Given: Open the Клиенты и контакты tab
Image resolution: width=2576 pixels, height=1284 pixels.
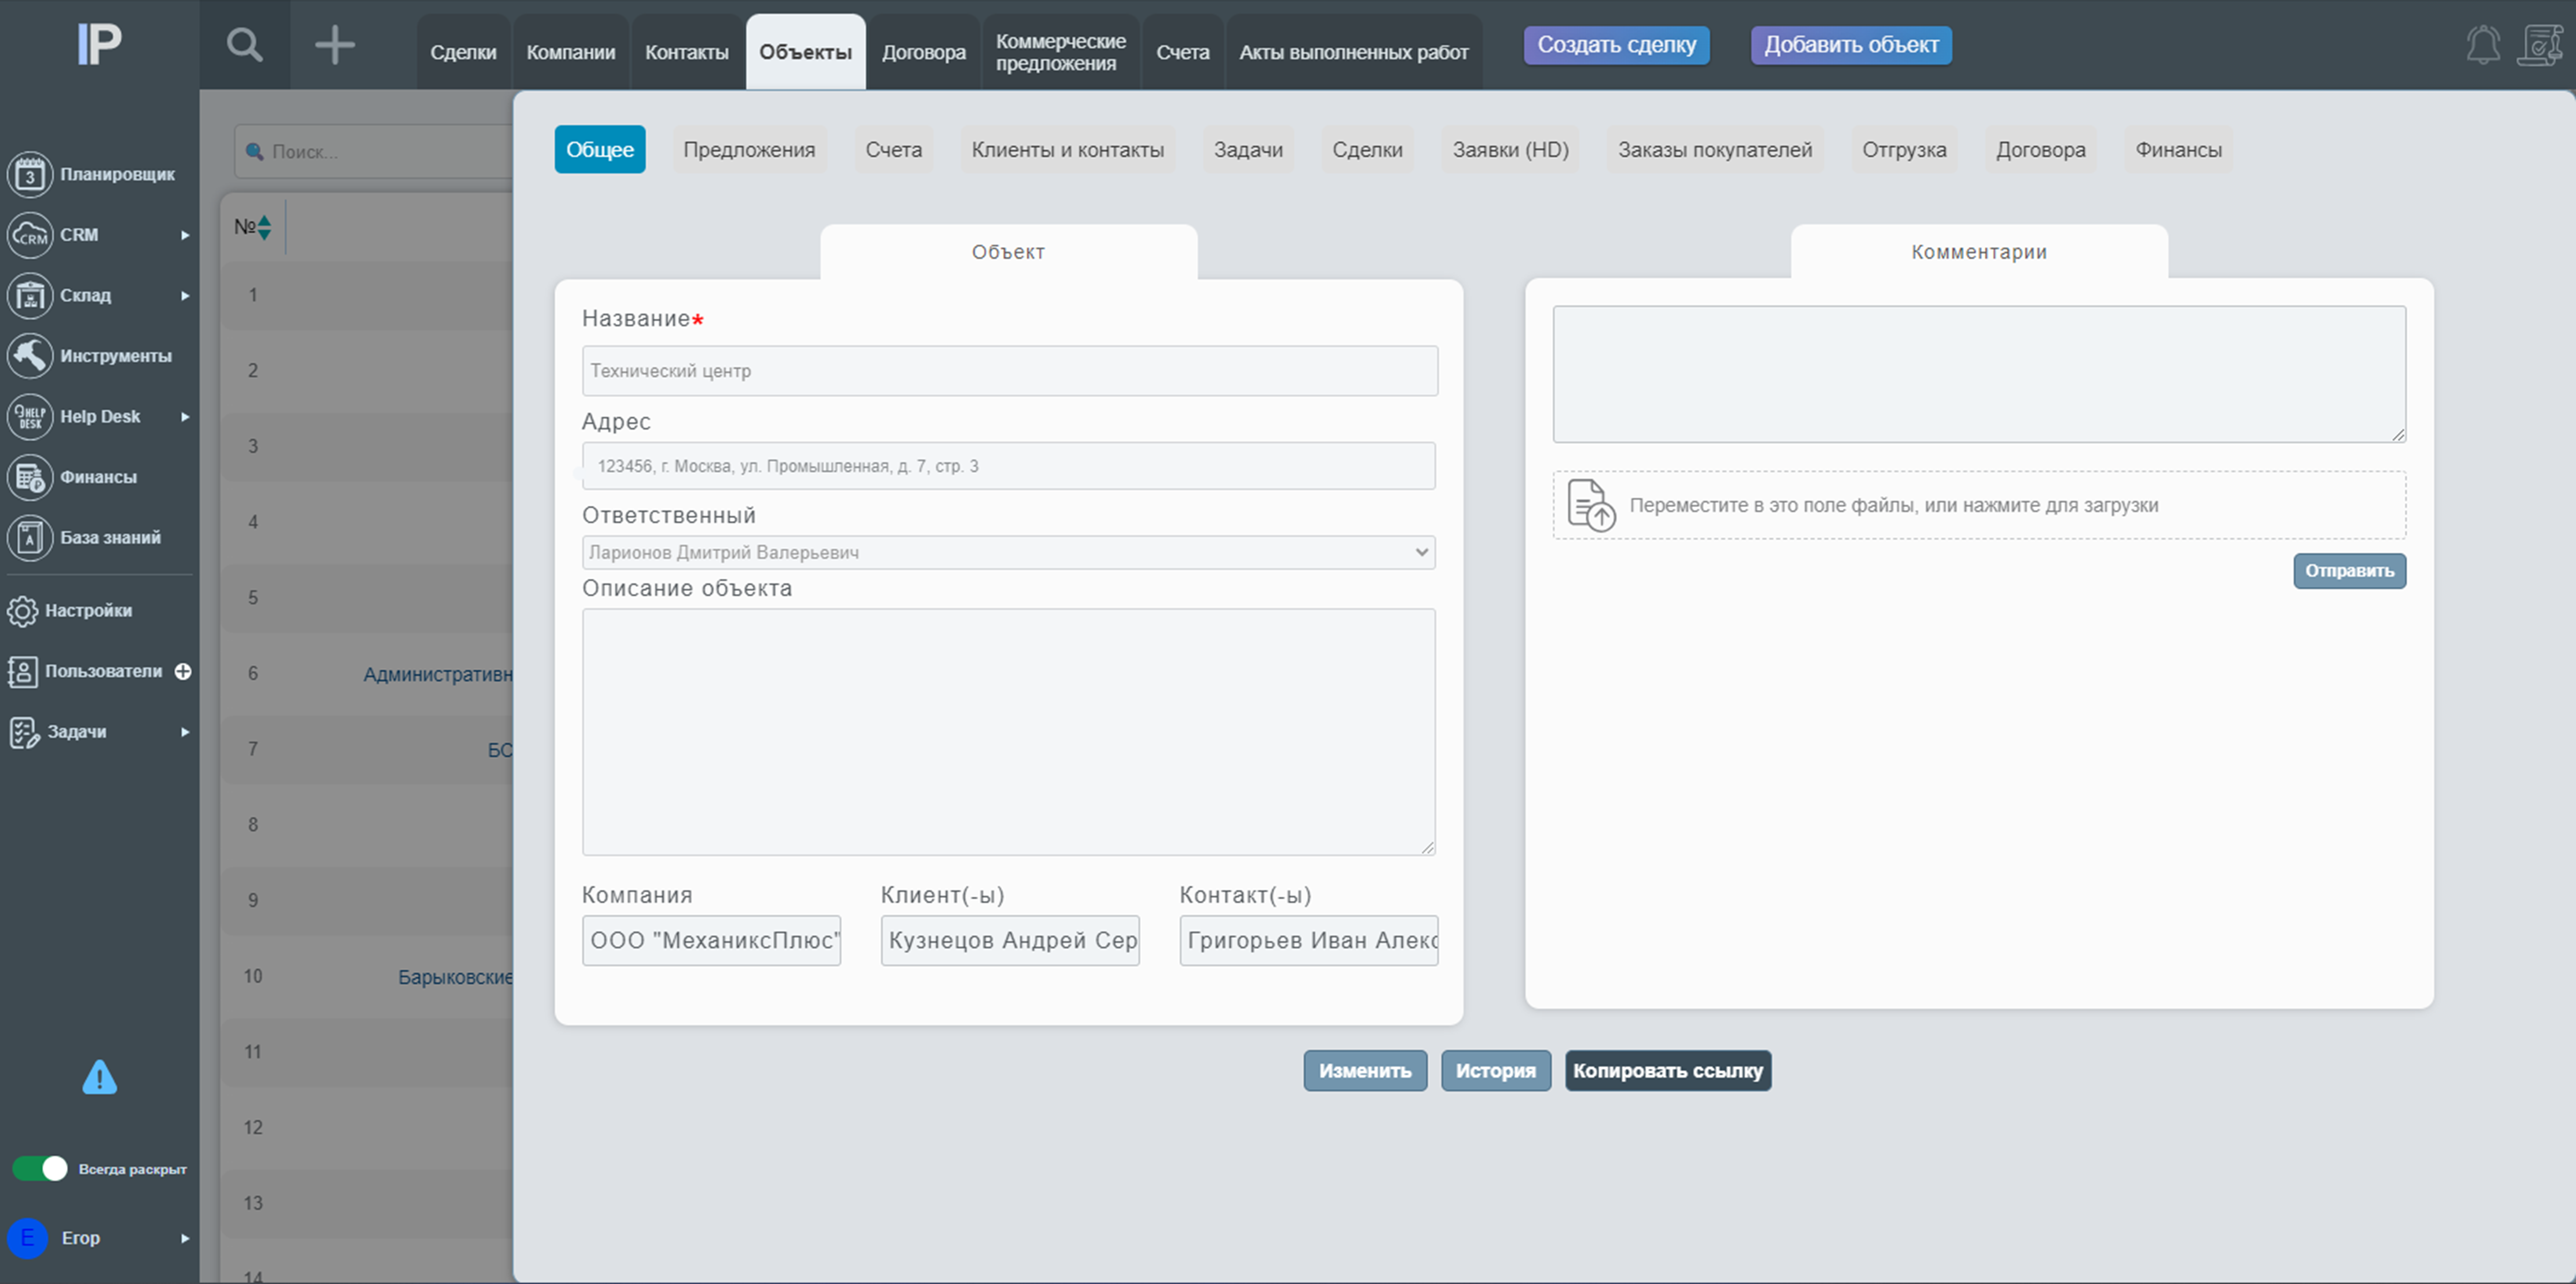Looking at the screenshot, I should click(1068, 150).
